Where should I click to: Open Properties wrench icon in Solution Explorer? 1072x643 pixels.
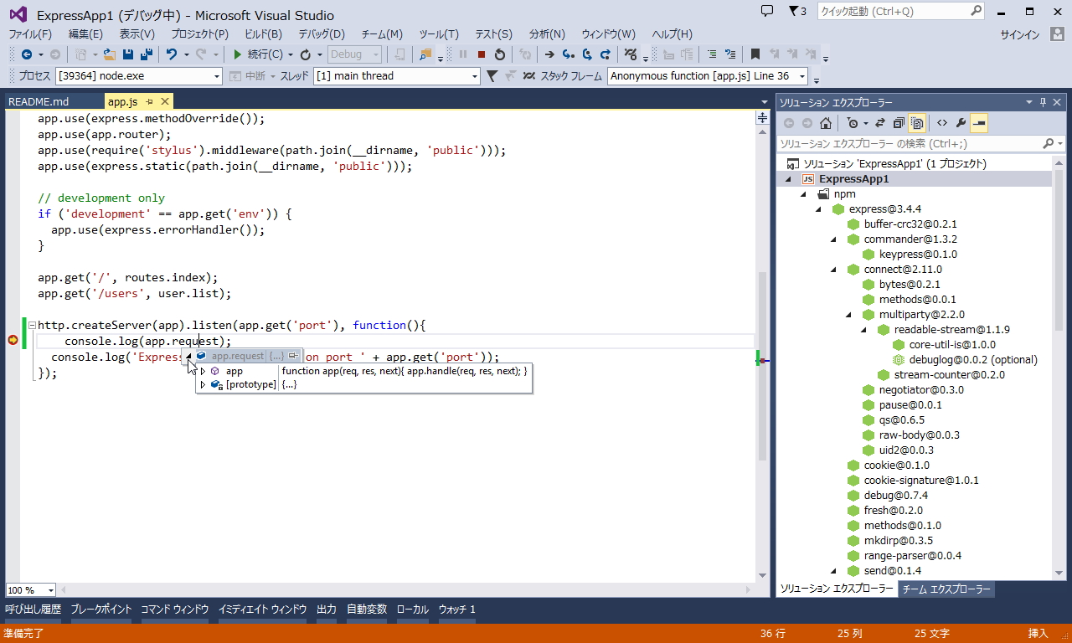961,123
